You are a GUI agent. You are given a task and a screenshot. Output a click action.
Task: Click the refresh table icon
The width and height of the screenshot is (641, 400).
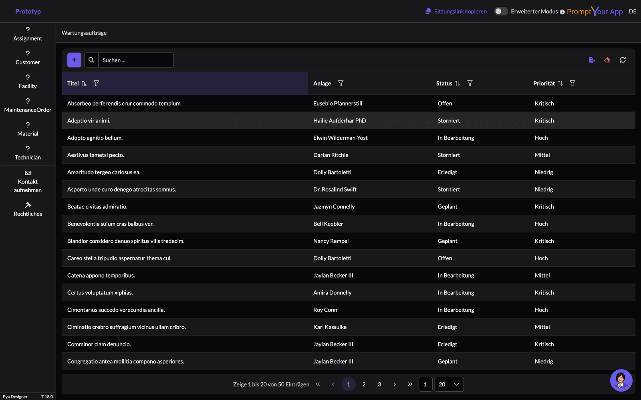click(623, 60)
